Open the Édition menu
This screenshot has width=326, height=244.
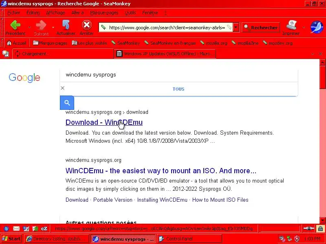(x=33, y=13)
